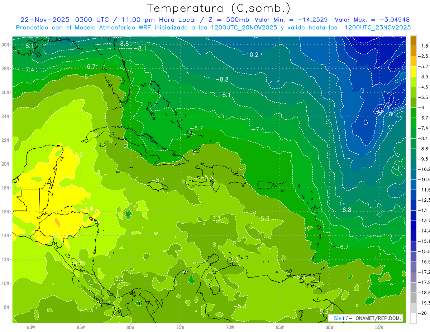Click the 18N latitude axis label

6,188
